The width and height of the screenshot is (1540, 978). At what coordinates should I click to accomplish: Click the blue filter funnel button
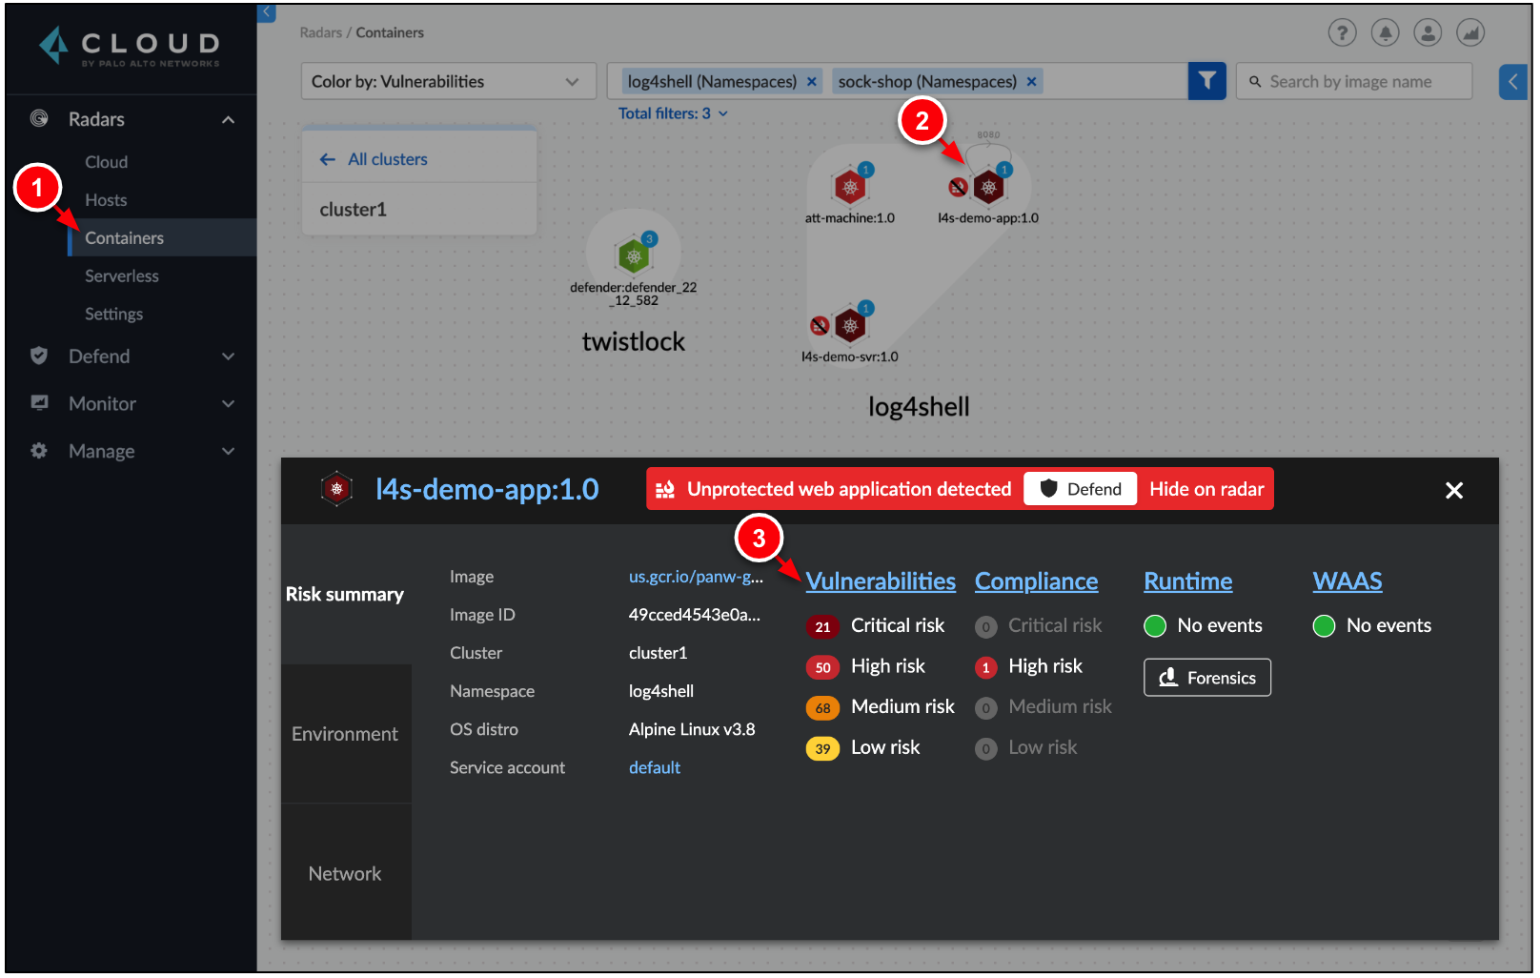pyautogui.click(x=1206, y=81)
